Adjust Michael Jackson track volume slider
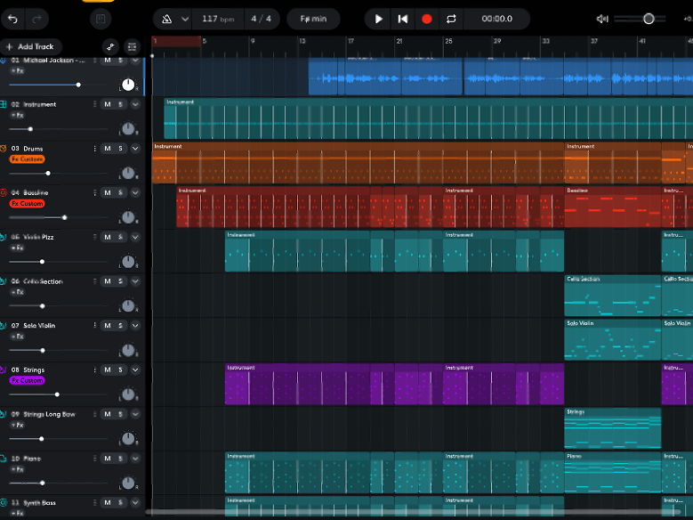 (78, 85)
